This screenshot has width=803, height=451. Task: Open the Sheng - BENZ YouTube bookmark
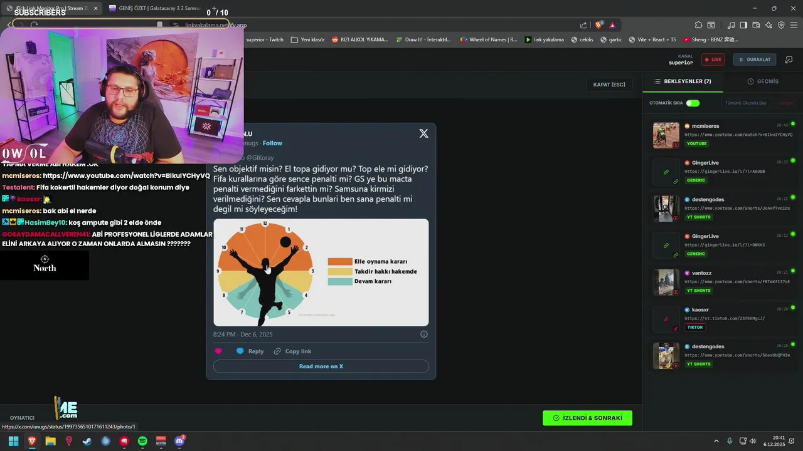click(x=710, y=39)
